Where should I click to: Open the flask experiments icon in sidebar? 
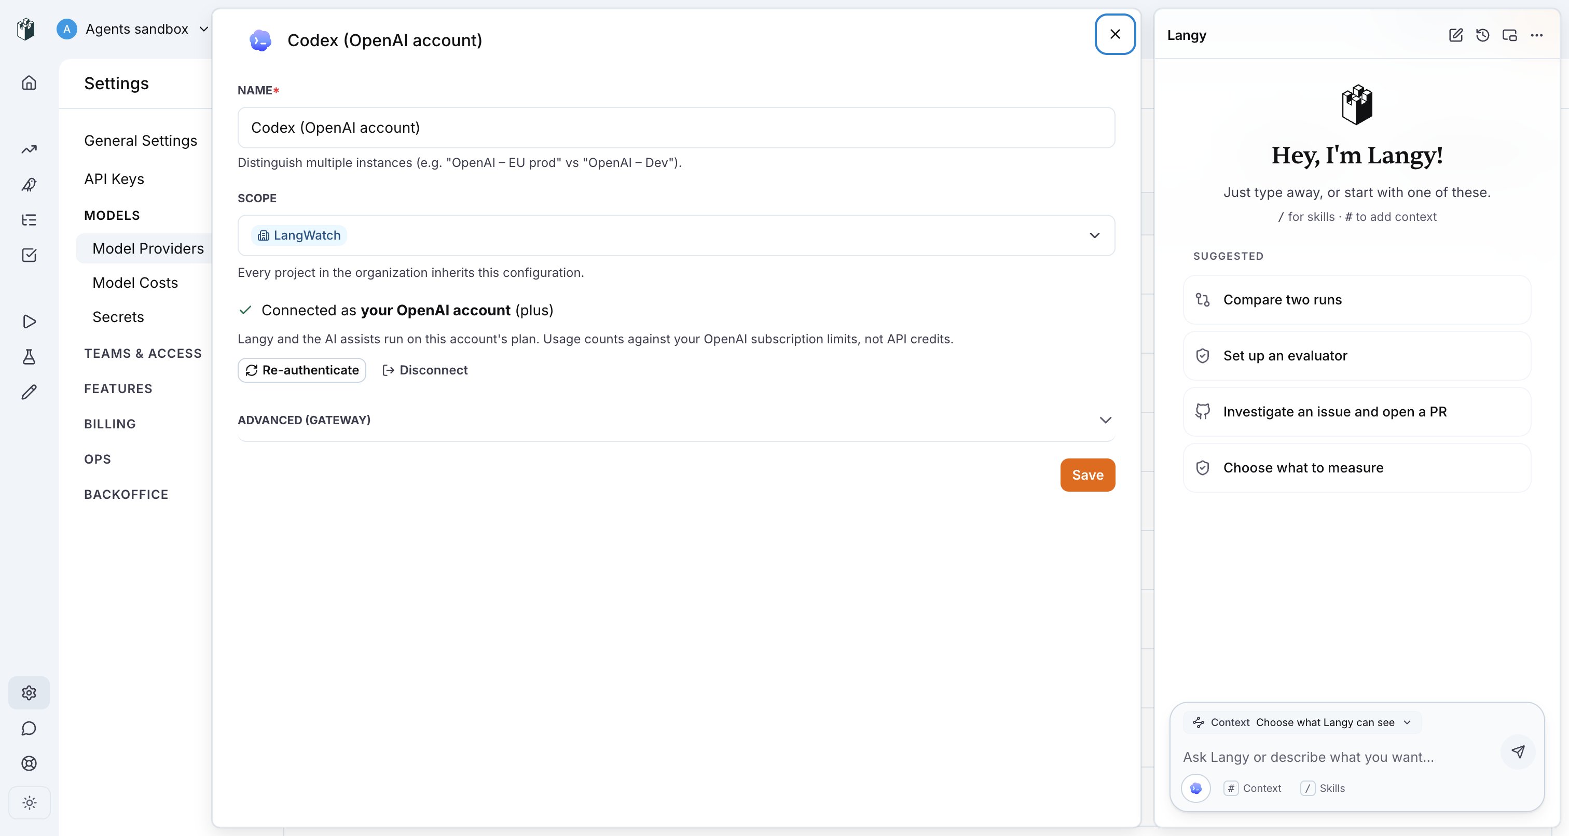pyautogui.click(x=29, y=357)
